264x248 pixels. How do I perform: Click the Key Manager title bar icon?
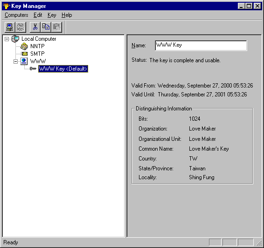7,6
